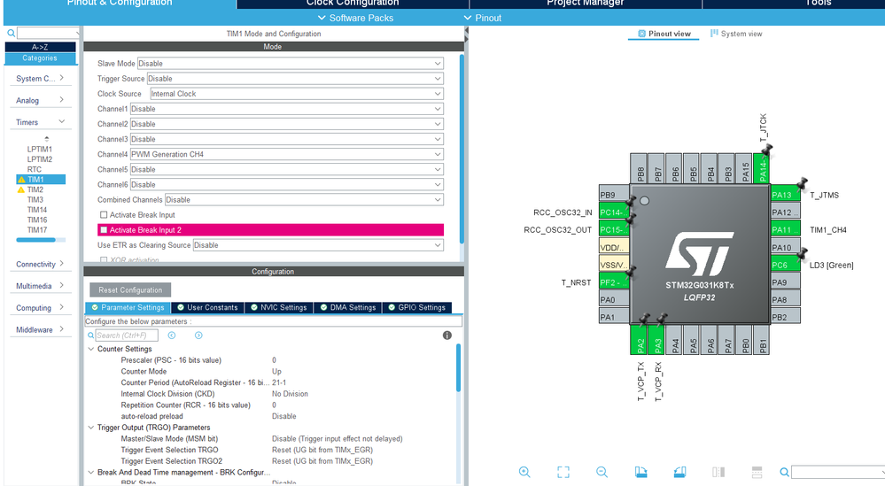Viewport: 885px width, 486px height.
Task: Open the Combined Channels dropdown
Action: point(304,199)
